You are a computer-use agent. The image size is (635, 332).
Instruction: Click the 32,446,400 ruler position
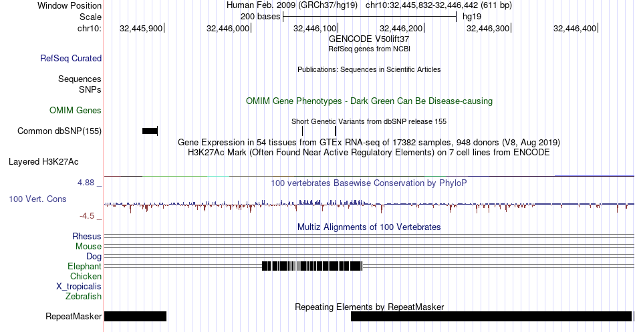click(x=575, y=28)
